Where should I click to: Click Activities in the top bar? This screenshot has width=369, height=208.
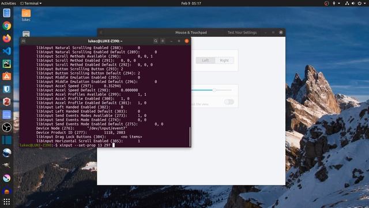(9, 3)
